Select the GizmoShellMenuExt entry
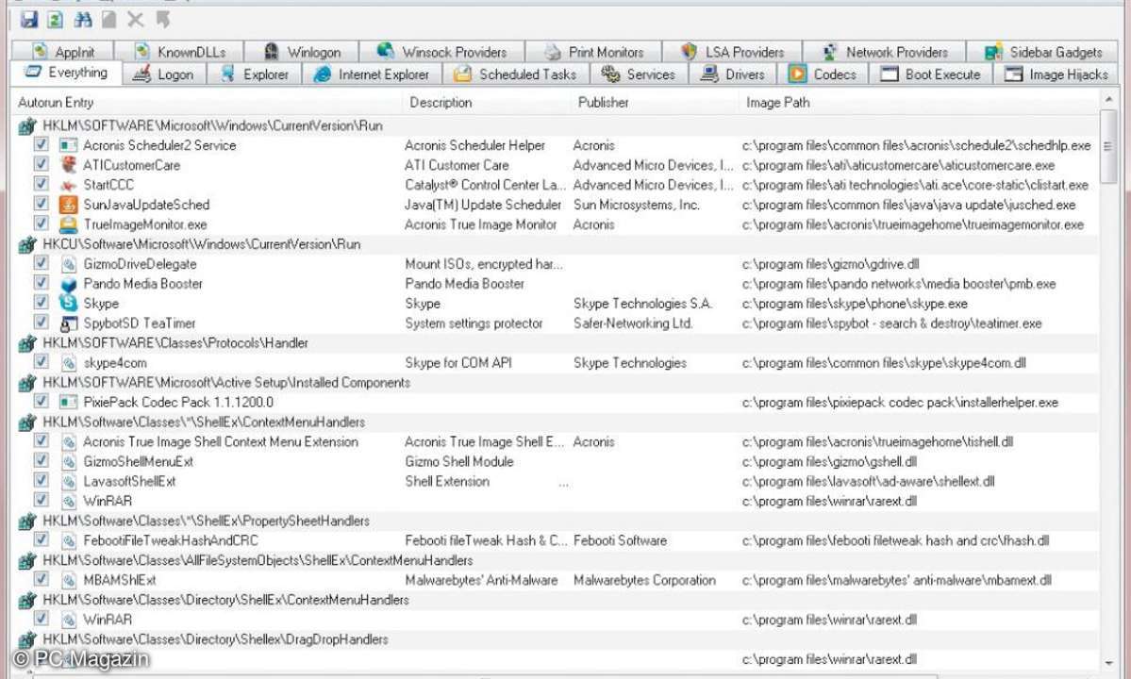1131x679 pixels. (139, 462)
